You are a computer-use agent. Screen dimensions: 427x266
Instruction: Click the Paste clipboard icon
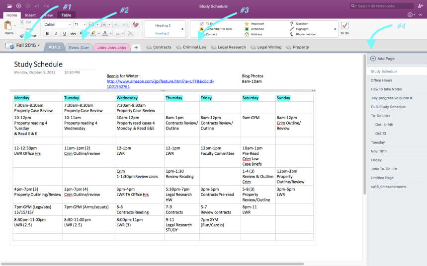click(x=9, y=26)
